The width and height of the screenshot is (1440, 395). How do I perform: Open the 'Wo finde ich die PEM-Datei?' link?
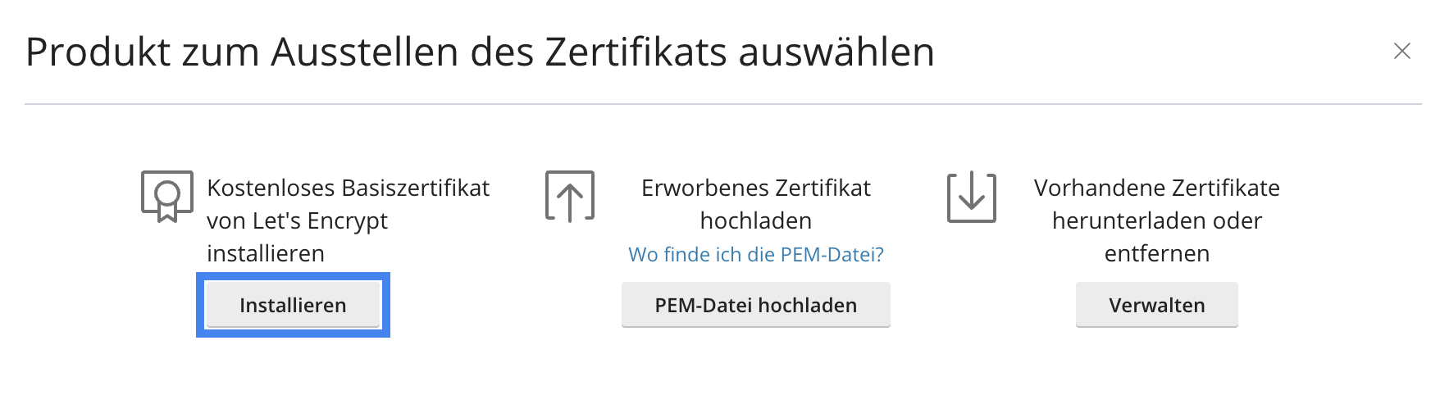tap(756, 255)
